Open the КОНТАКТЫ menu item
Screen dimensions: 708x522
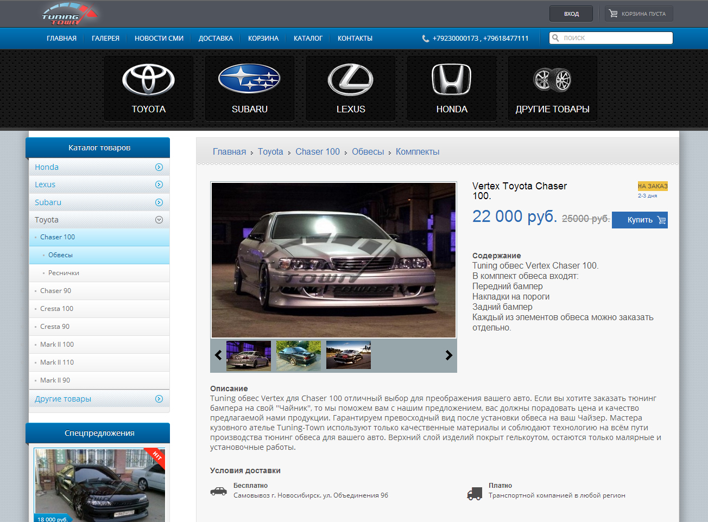[355, 39]
